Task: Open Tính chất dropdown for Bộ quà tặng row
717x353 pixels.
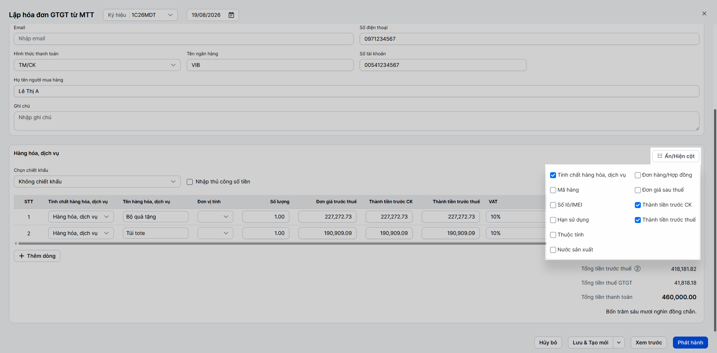Action: (x=81, y=217)
